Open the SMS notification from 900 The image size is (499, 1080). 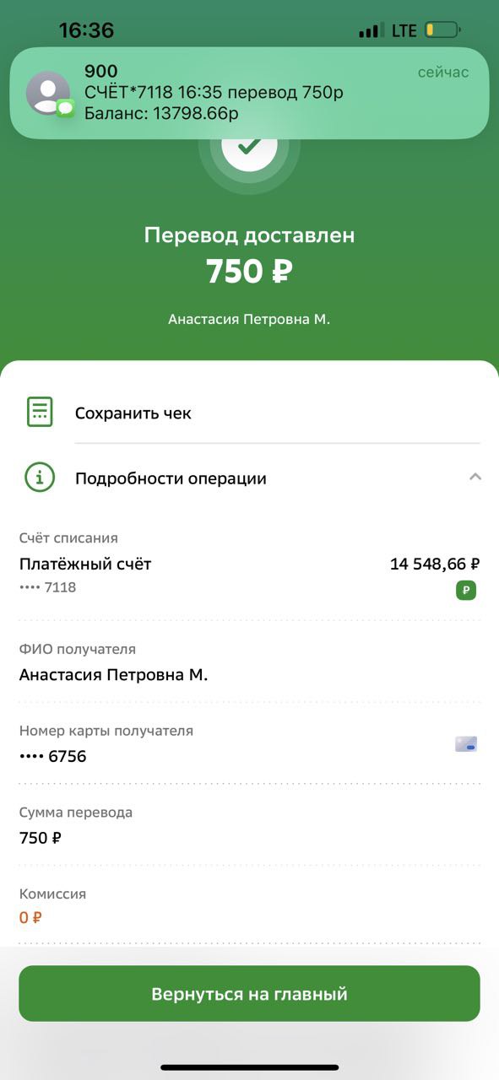pos(249,93)
